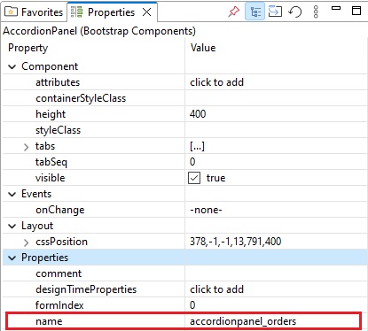Select the visible property label
Image resolution: width=368 pixels, height=331 pixels.
click(50, 178)
